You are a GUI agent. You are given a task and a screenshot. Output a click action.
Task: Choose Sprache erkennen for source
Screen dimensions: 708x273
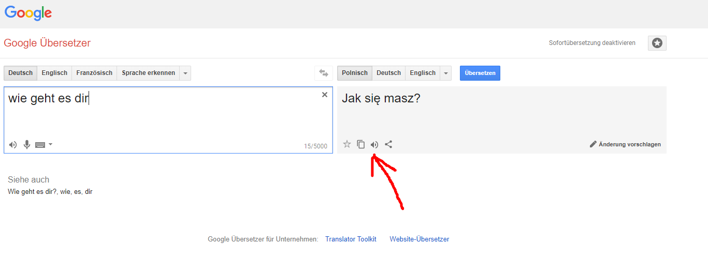(x=148, y=73)
